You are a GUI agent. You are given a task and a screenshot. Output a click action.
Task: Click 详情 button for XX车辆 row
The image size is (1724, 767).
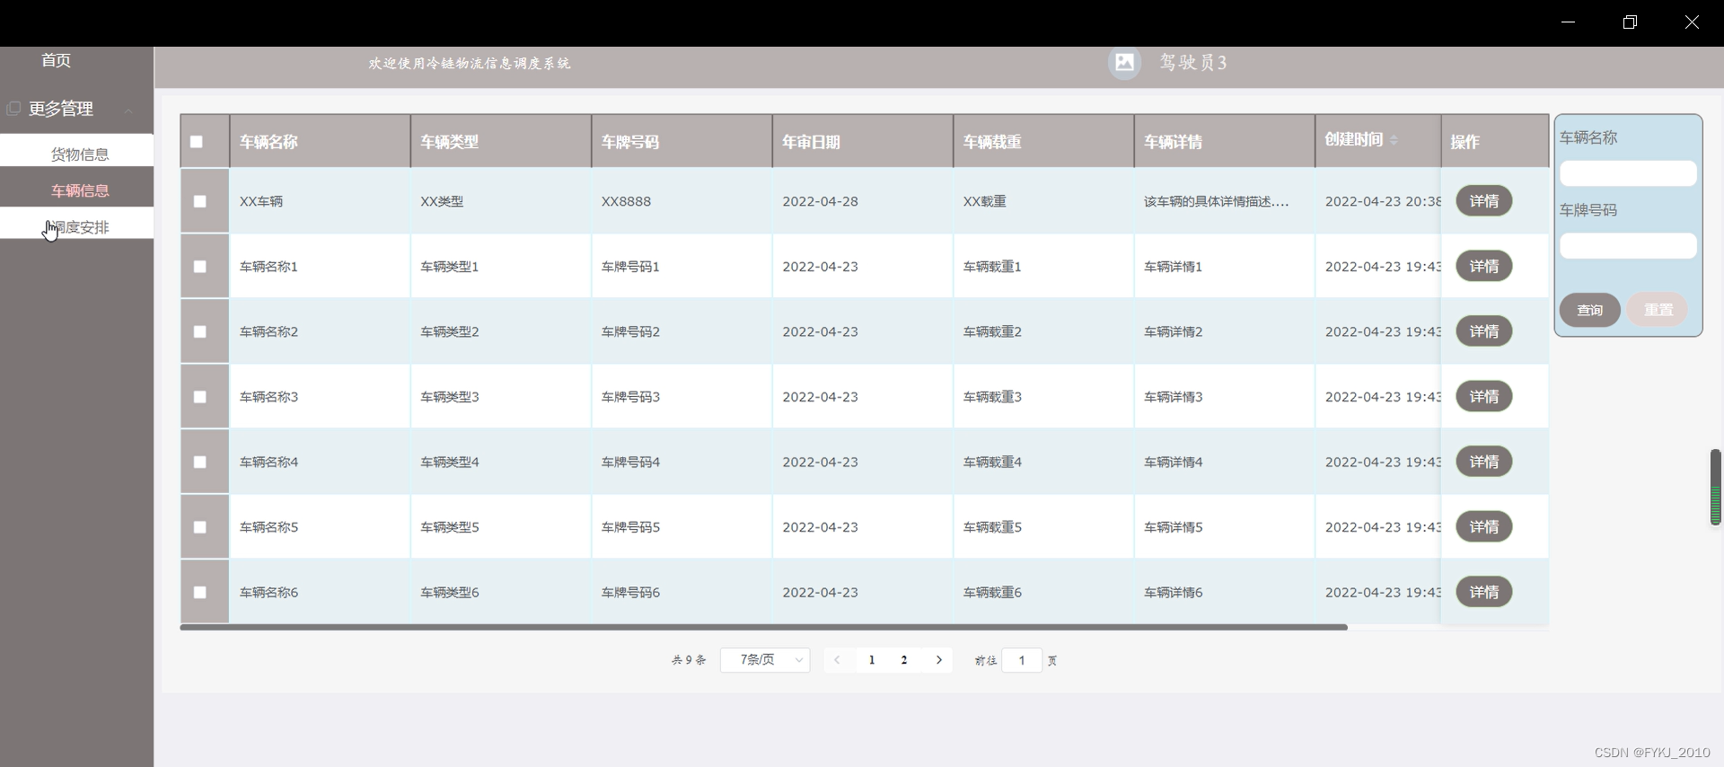click(x=1483, y=201)
